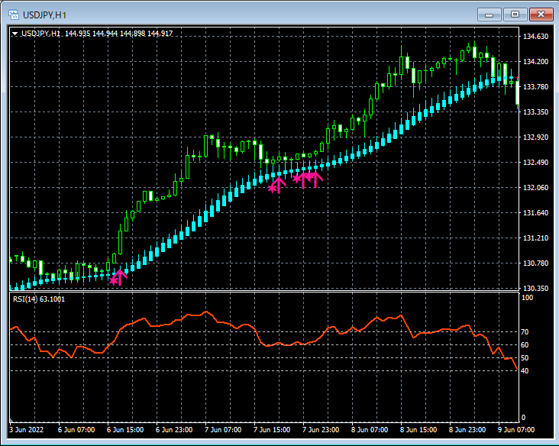
Task: Click the 131.640 price axis label
Action: 535,213
